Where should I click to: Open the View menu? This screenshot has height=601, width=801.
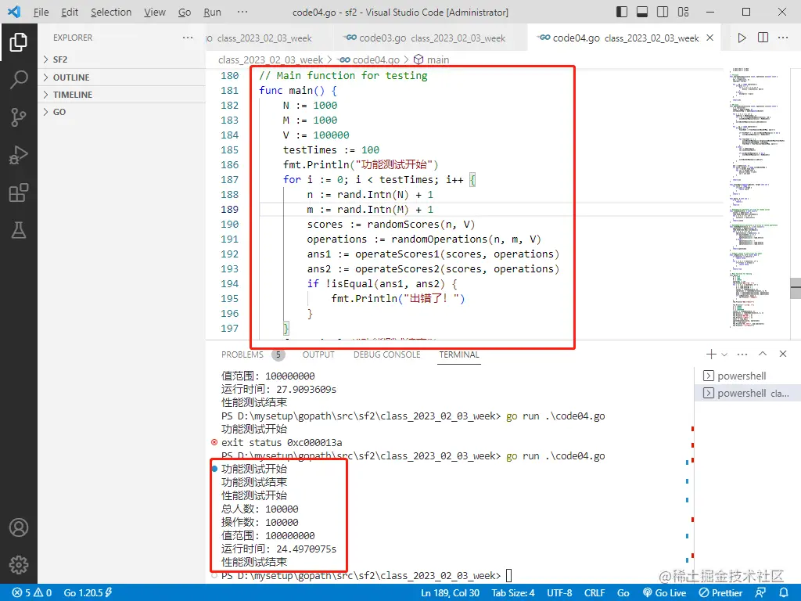point(155,12)
